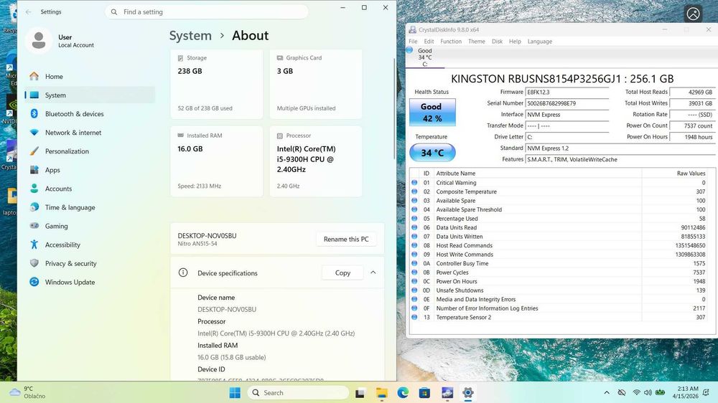The image size is (718, 403).
Task: Click the NVM Express interface field
Action: tap(567, 114)
